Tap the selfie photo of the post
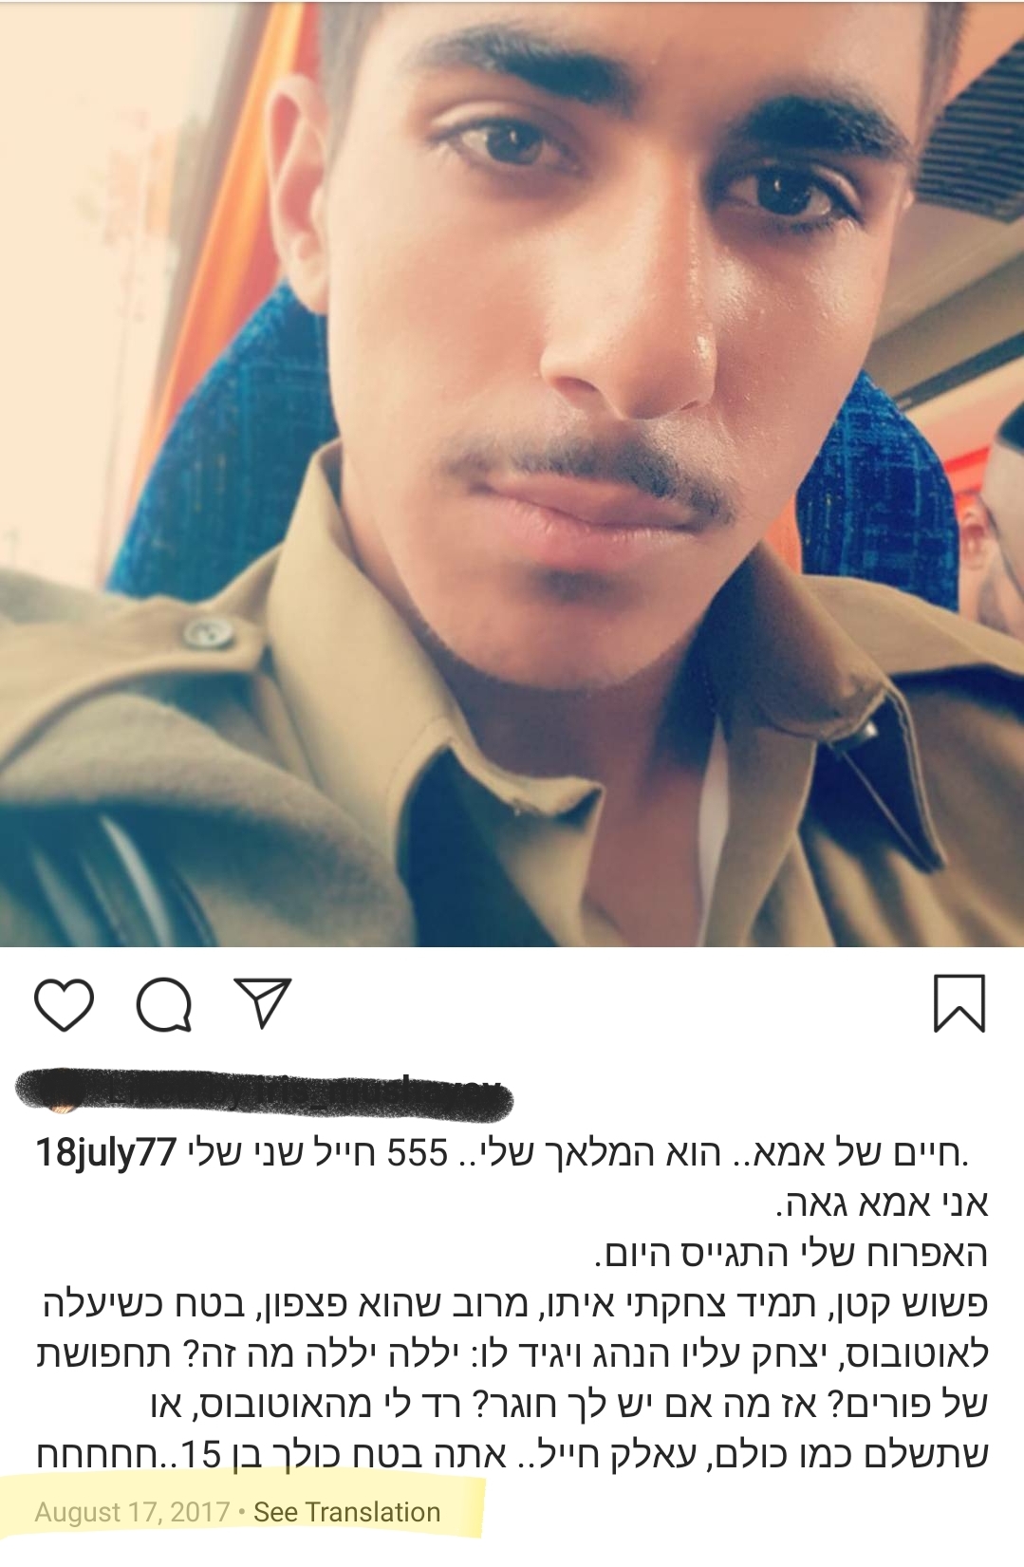This screenshot has height=1567, width=1024. (x=512, y=473)
